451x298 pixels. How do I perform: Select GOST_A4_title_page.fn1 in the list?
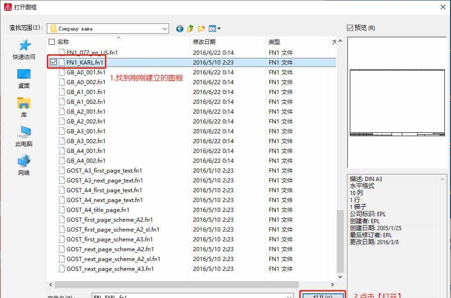click(97, 210)
